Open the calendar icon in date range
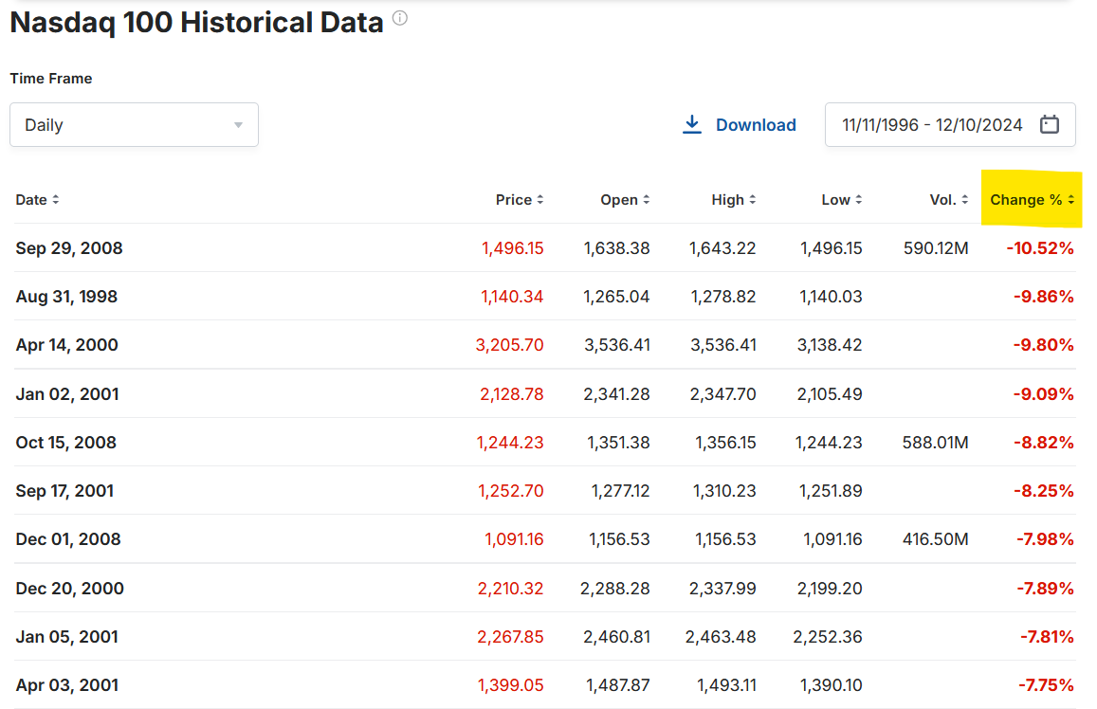The image size is (1097, 709). click(1050, 124)
